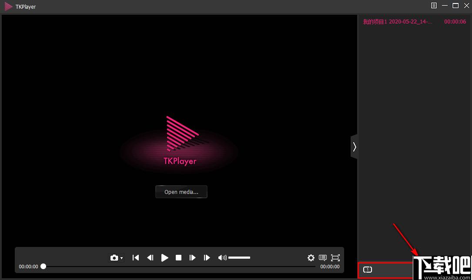472x280 pixels.
Task: Open the snapshot camera dropdown arrow
Action: [121, 258]
